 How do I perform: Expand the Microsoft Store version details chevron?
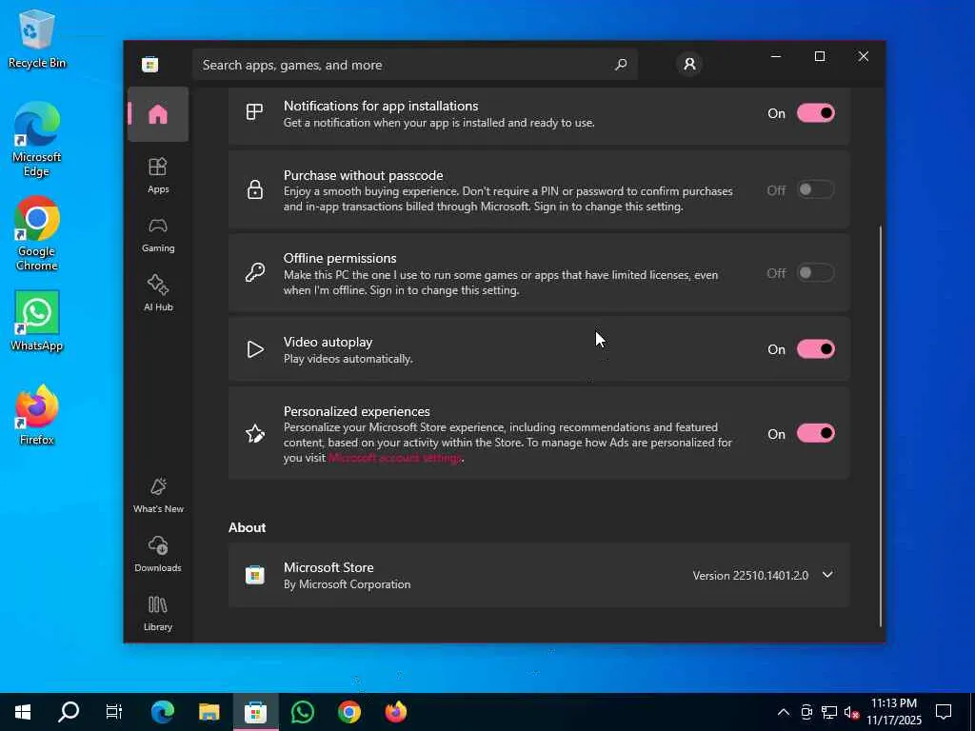827,575
